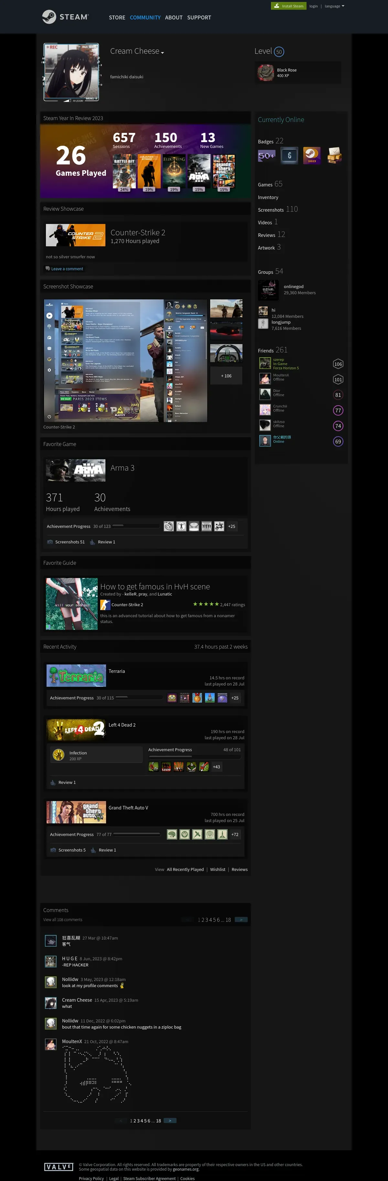Open Friends 261 heading link
The width and height of the screenshot is (388, 1181).
pos(273,350)
